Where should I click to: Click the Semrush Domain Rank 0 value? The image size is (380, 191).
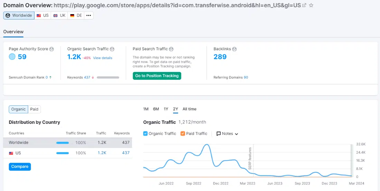click(x=47, y=77)
